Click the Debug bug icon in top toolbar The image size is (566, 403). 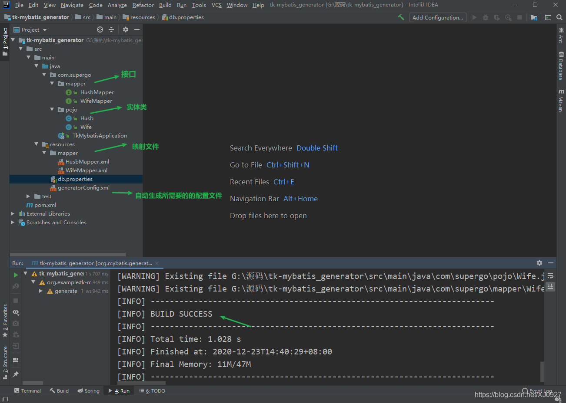486,17
